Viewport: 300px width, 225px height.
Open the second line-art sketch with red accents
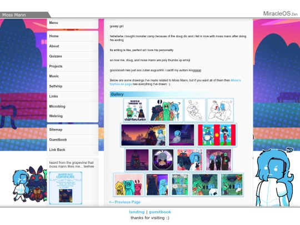(220, 110)
